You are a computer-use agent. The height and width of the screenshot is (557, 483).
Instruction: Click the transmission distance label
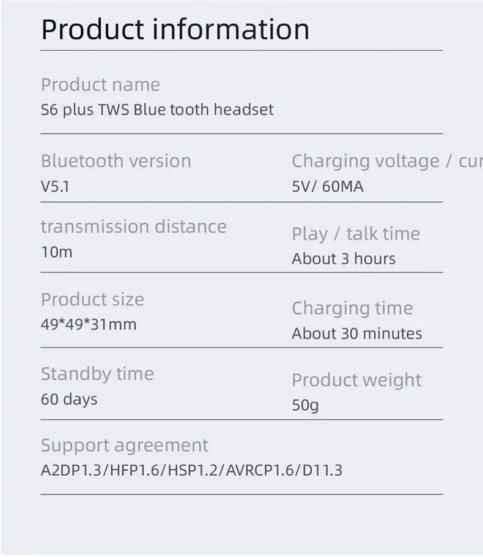(x=133, y=226)
